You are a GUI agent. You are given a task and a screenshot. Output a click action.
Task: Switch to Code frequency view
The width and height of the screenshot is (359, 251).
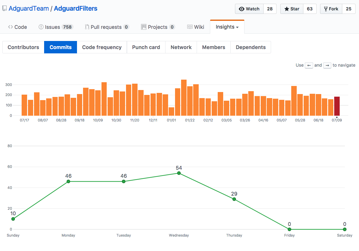(x=102, y=47)
